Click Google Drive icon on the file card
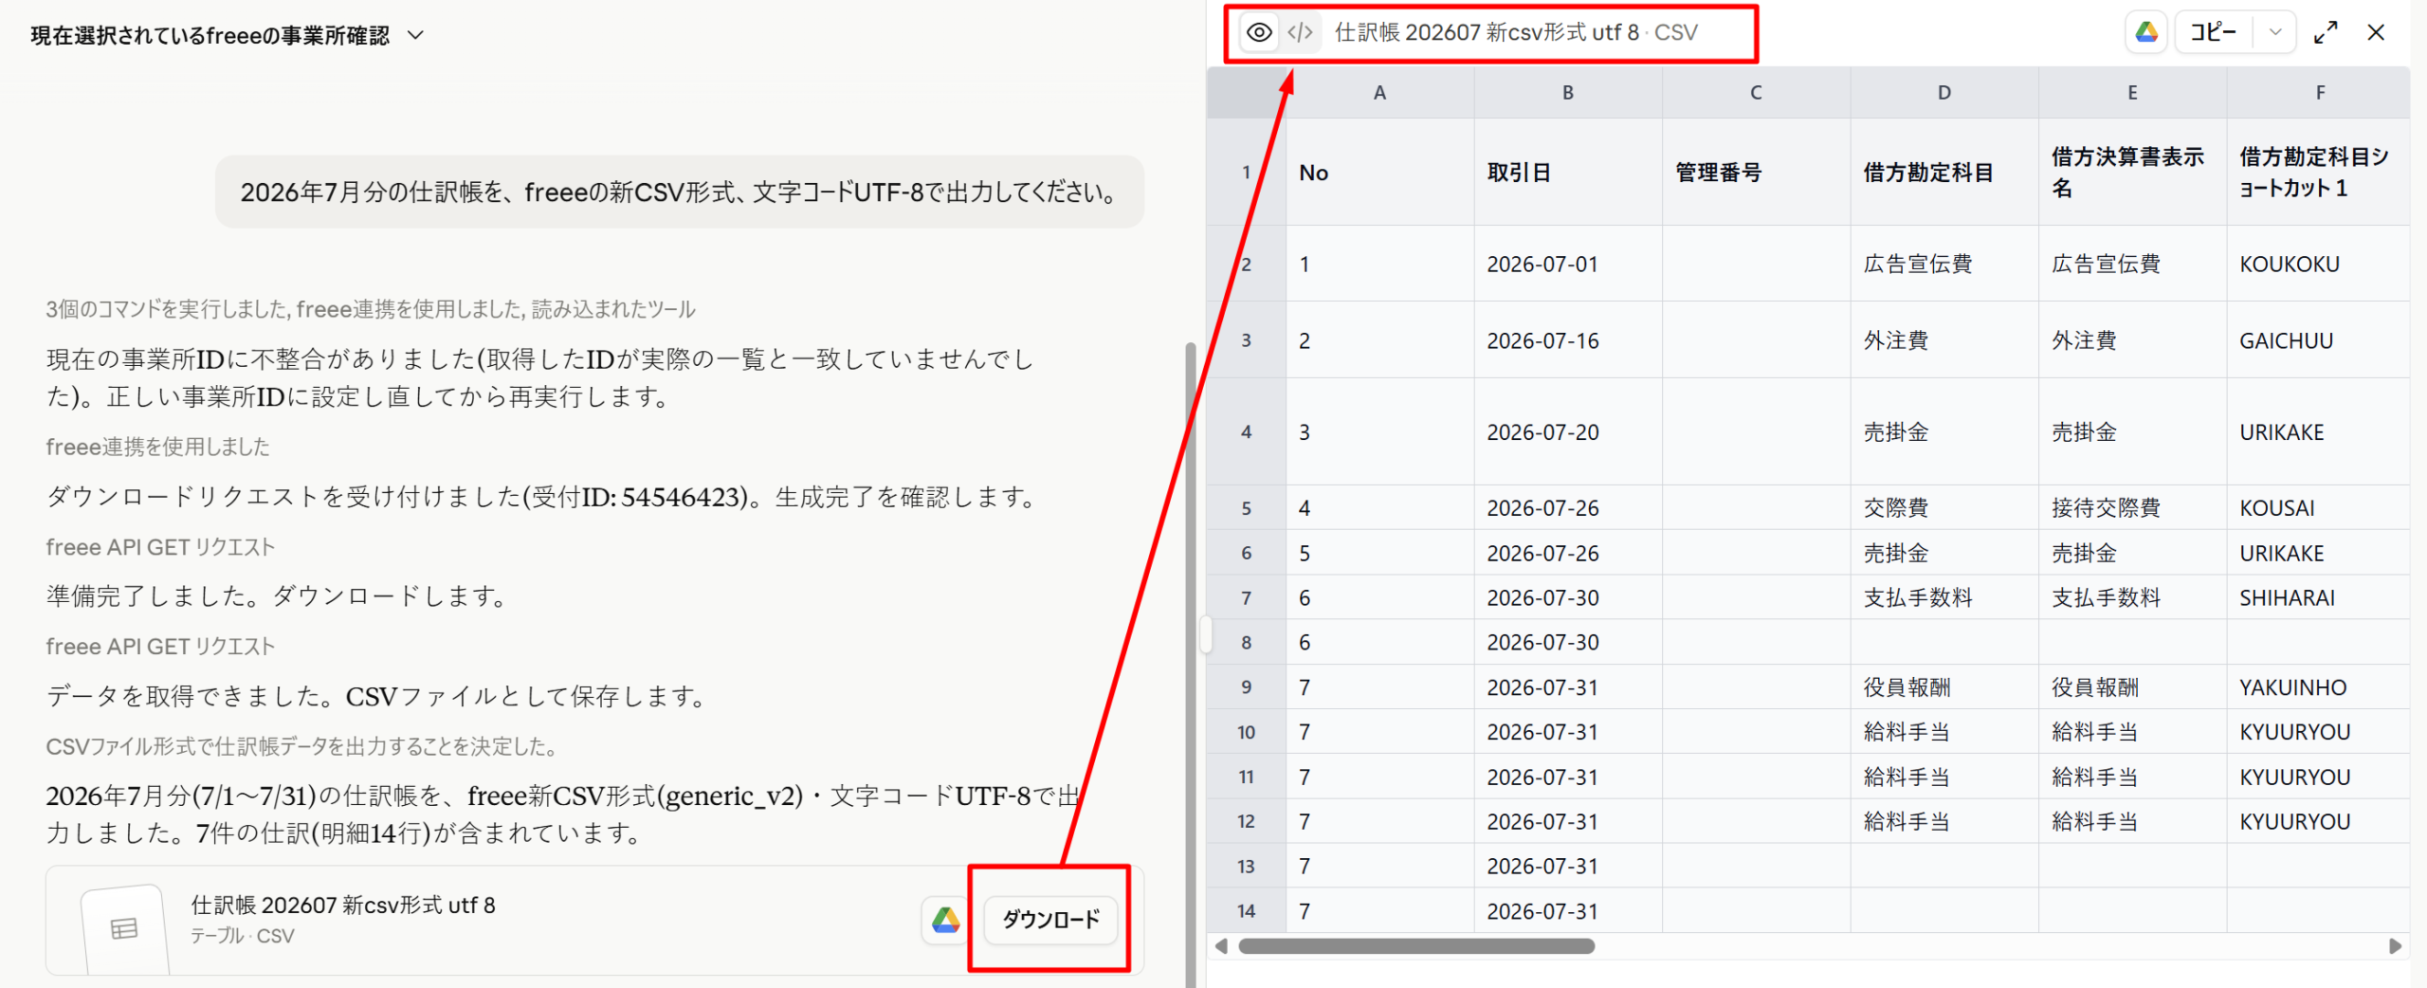The height and width of the screenshot is (988, 2427). [945, 919]
